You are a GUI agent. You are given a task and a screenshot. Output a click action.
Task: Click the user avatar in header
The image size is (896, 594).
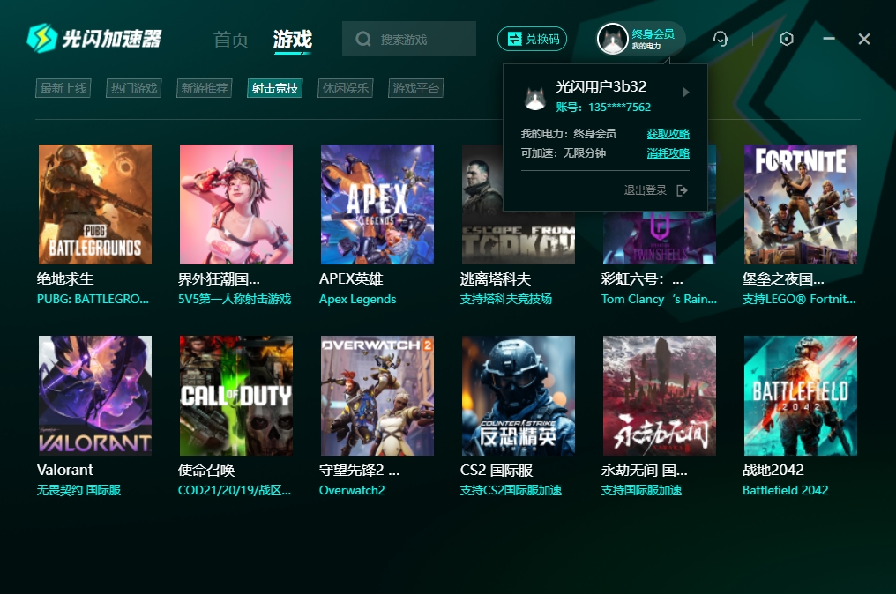click(x=613, y=39)
